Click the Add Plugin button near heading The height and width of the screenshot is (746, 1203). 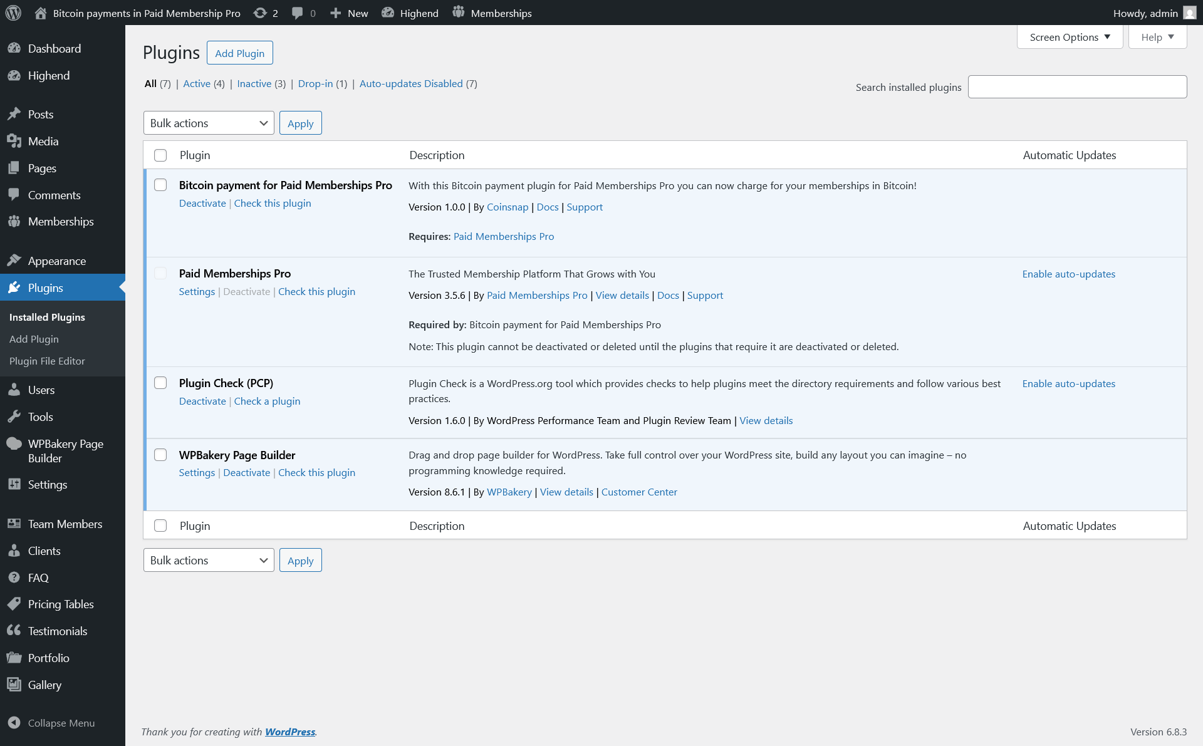[239, 53]
